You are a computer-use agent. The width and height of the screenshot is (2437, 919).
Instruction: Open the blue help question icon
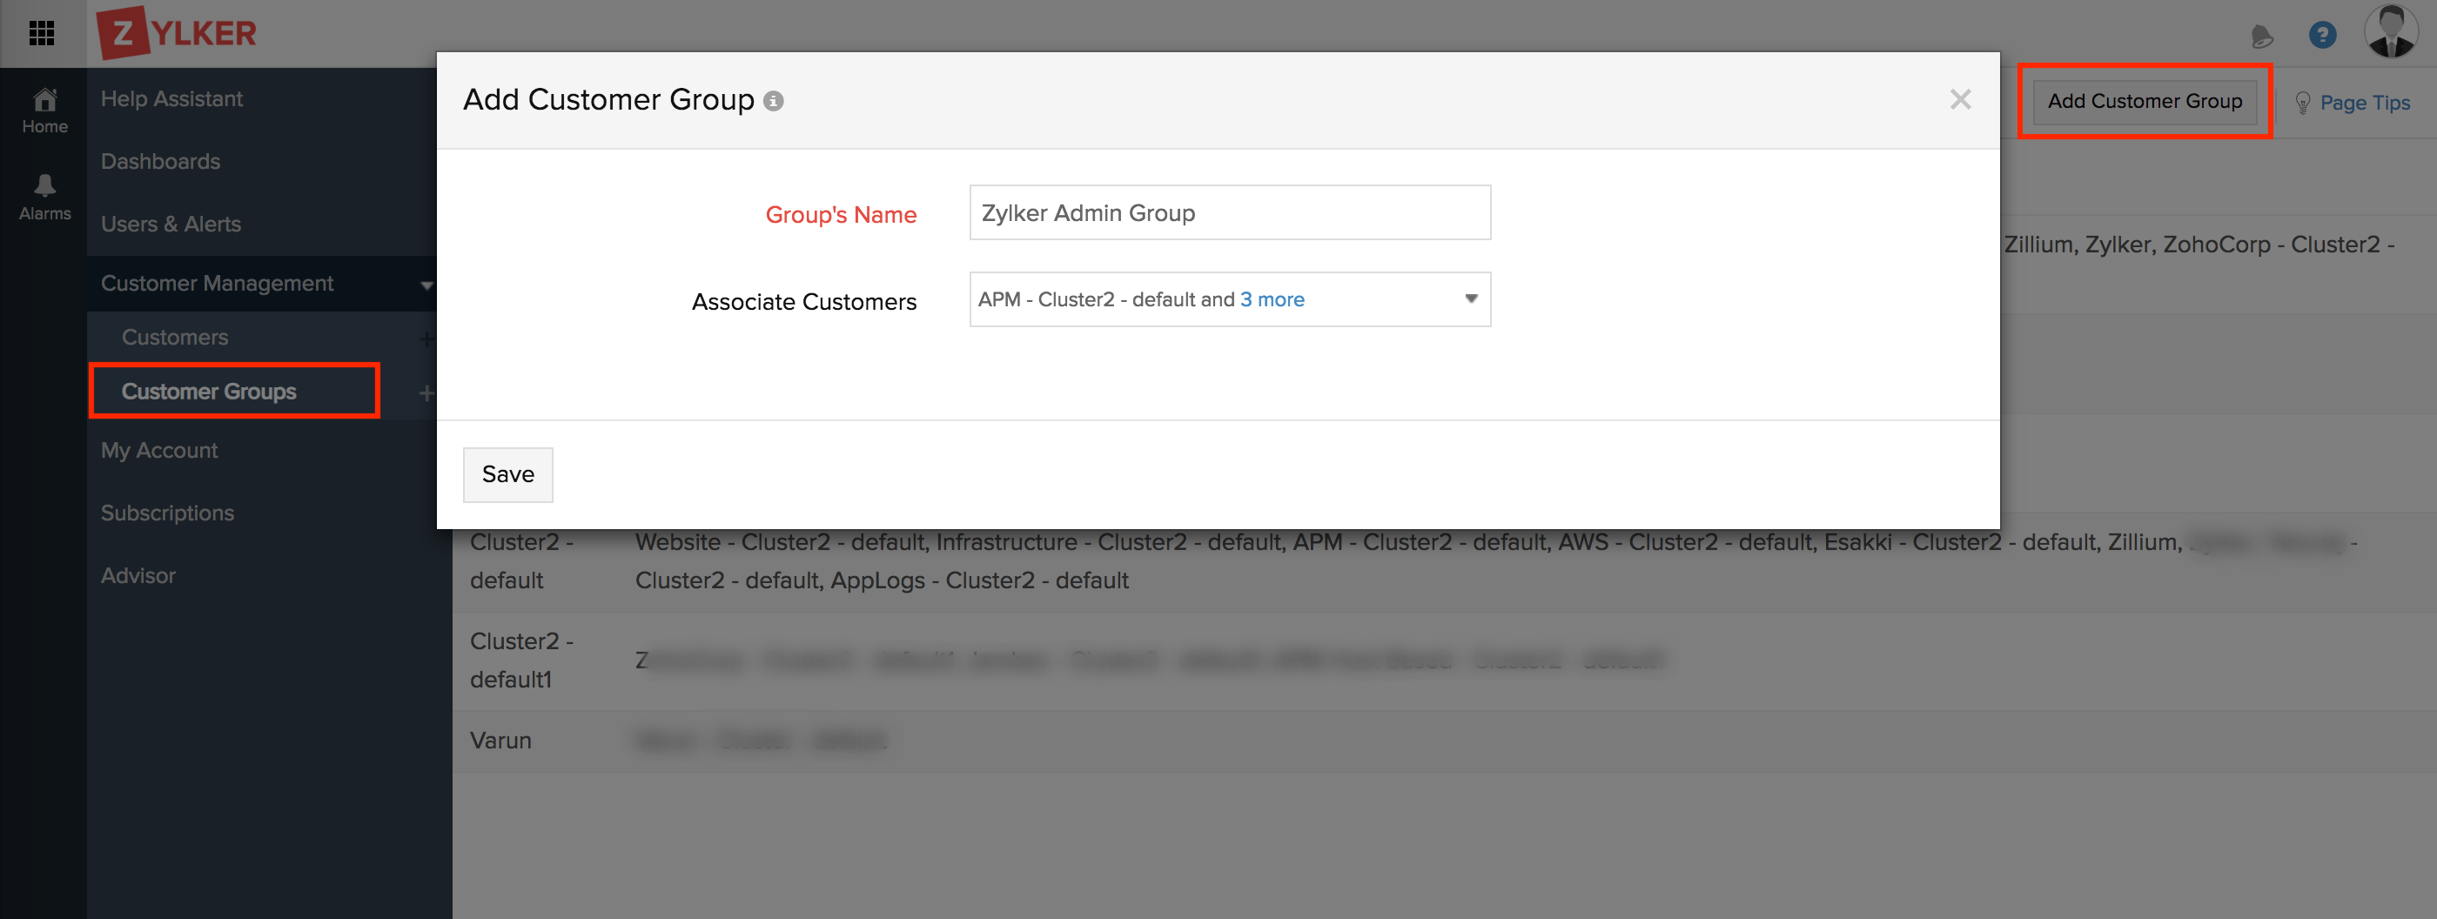[x=2321, y=36]
